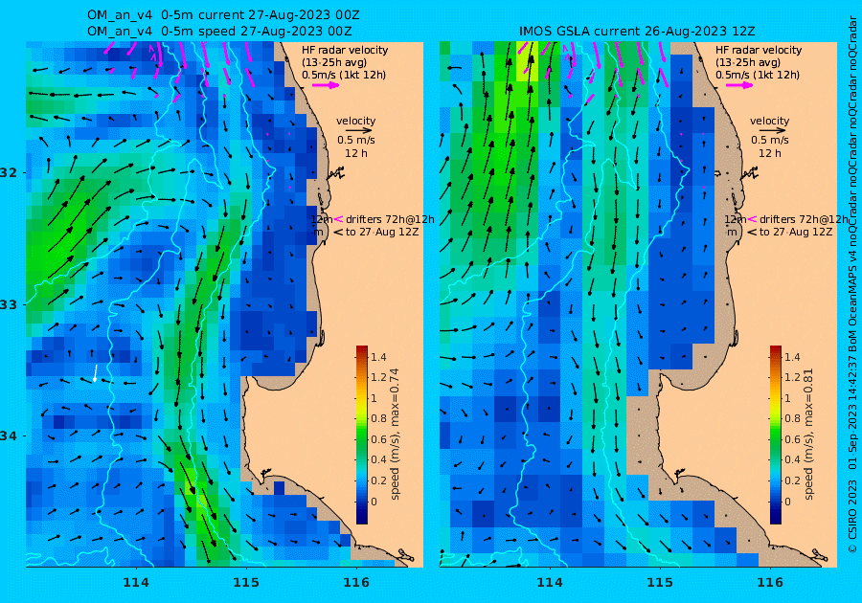Click 'HF radar velocity' label in left map
Viewport: 862px width, 603px height.
click(345, 50)
